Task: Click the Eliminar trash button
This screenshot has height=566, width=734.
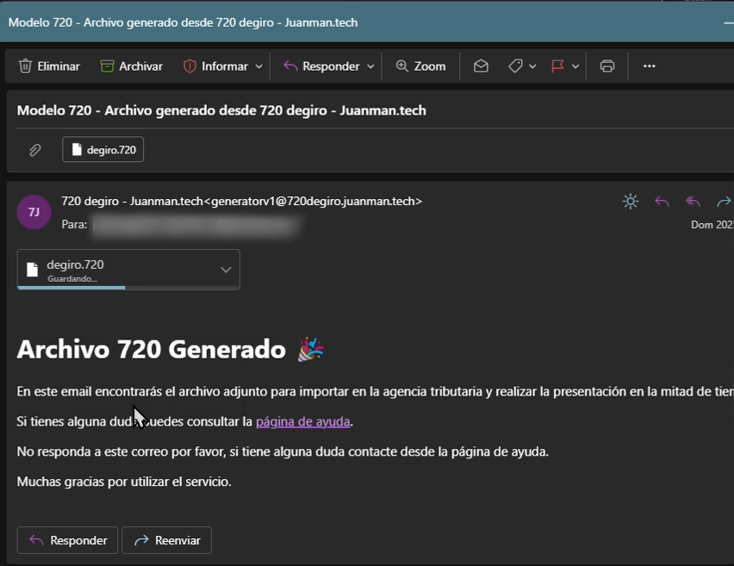Action: point(49,66)
